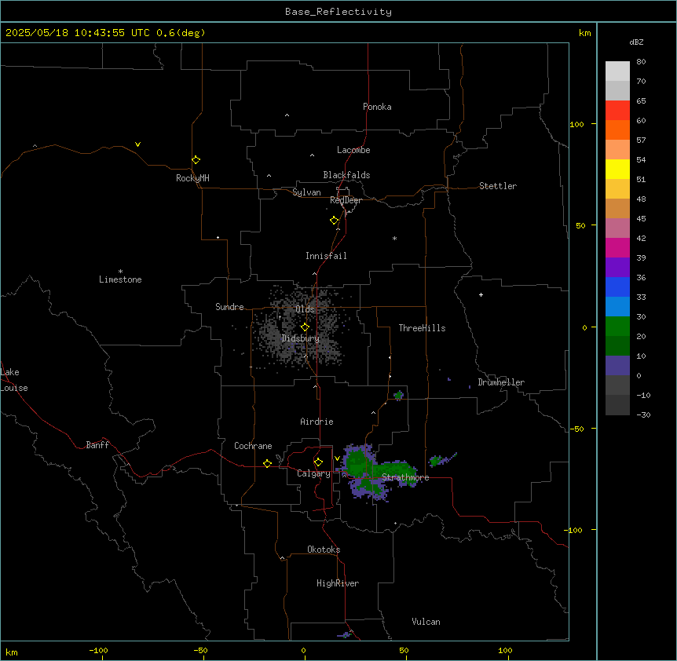Click the RockyMH label
This screenshot has width=677, height=661.
(x=192, y=178)
